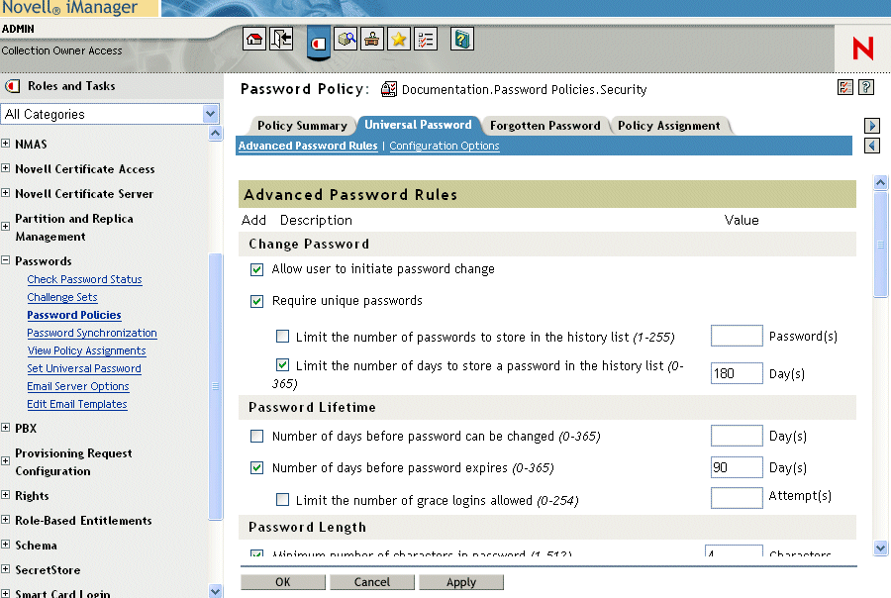Open the Help book icon in toolbar
The height and width of the screenshot is (598, 891).
[462, 40]
